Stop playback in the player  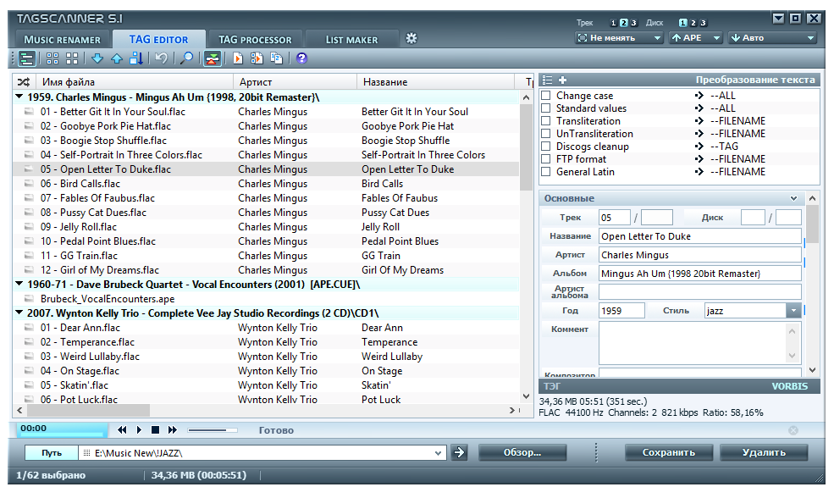click(155, 430)
